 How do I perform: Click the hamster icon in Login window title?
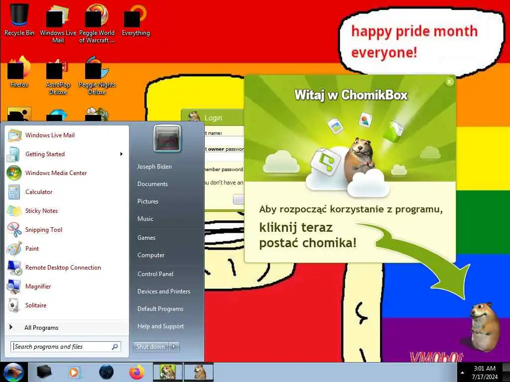tap(194, 116)
